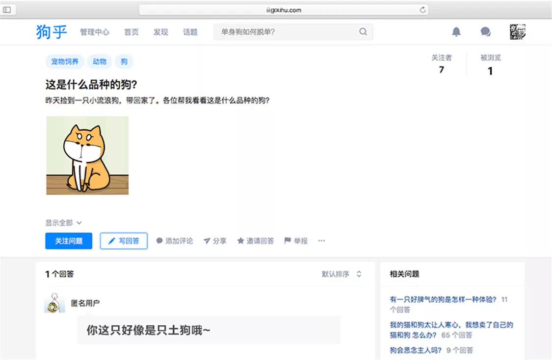Viewport: 552px width, 360px height.
Task: Open the 默认排序 sort dropdown
Action: click(x=342, y=274)
